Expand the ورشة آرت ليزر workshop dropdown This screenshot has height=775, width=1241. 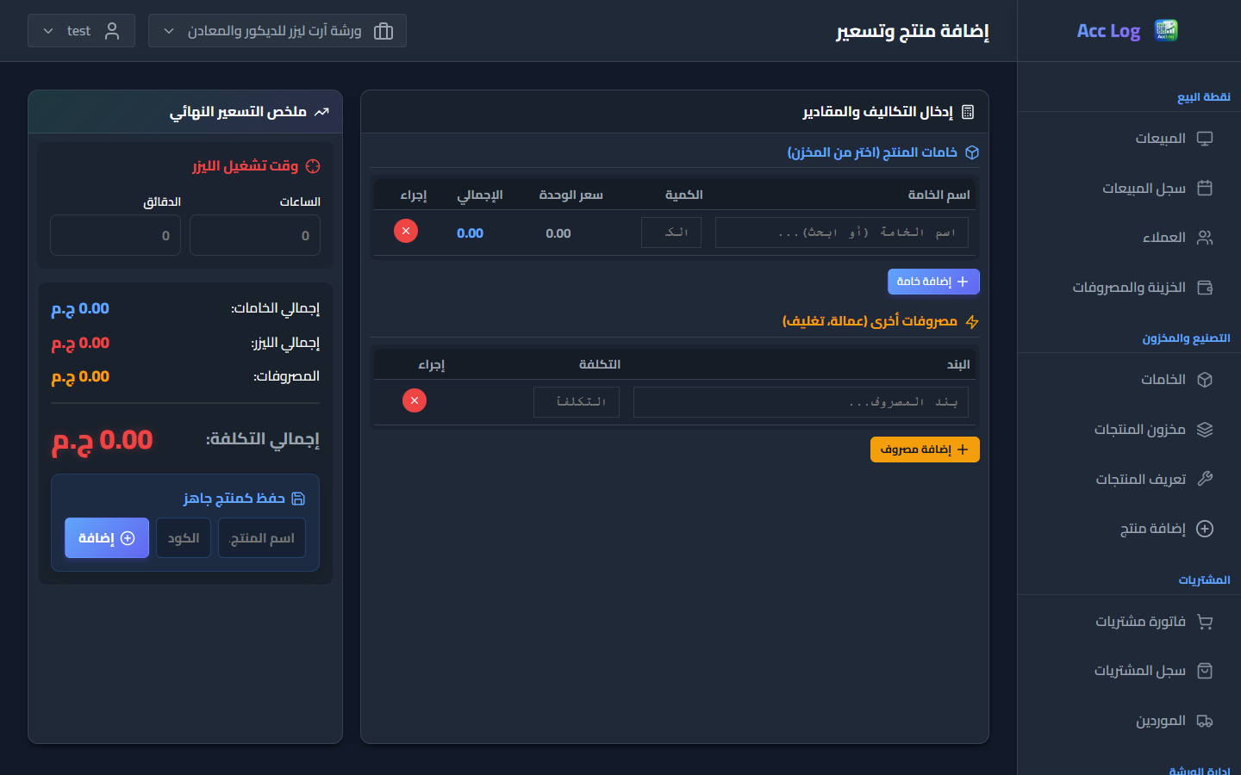pos(278,31)
